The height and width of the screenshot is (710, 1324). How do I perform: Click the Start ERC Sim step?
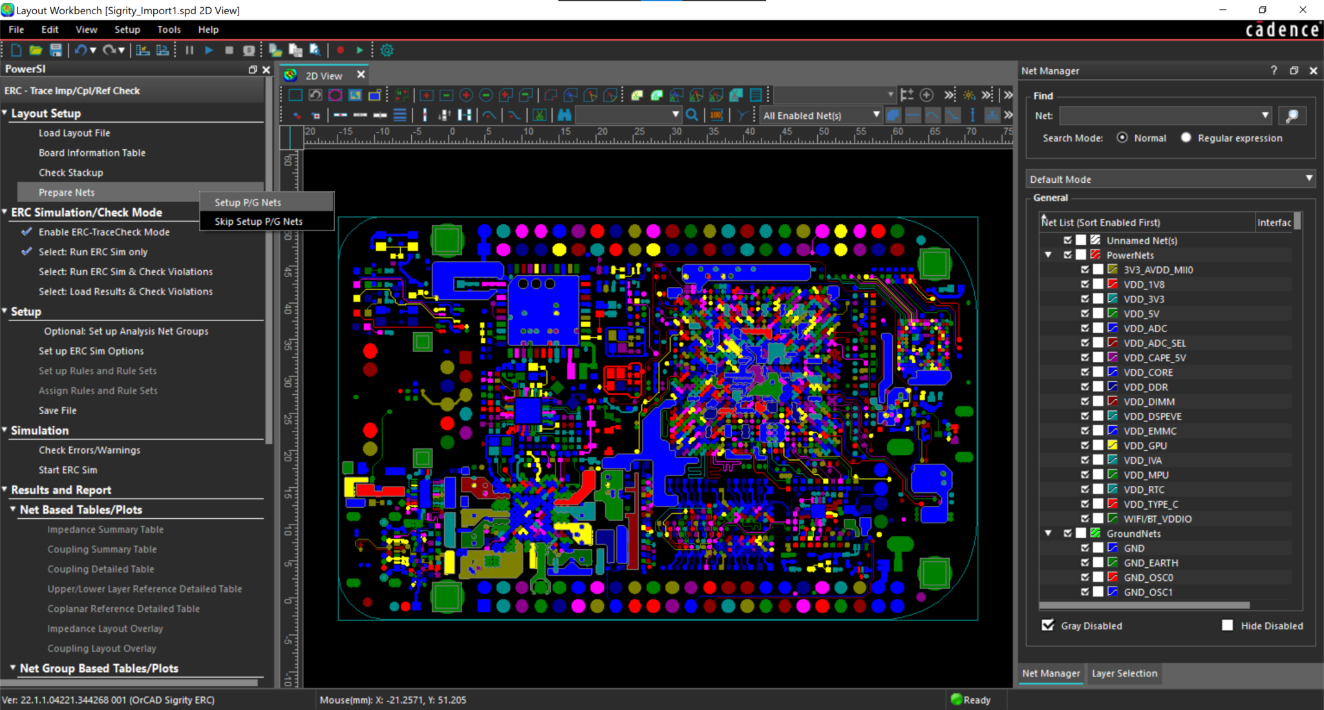coord(68,470)
